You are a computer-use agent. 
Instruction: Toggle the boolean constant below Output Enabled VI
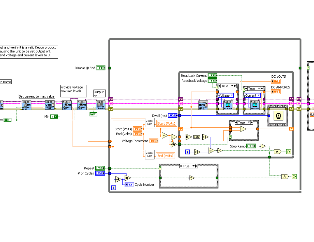[93, 114]
